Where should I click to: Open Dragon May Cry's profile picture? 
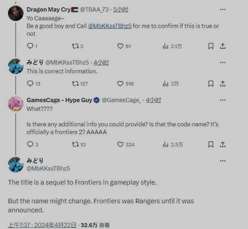pyautogui.click(x=16, y=13)
